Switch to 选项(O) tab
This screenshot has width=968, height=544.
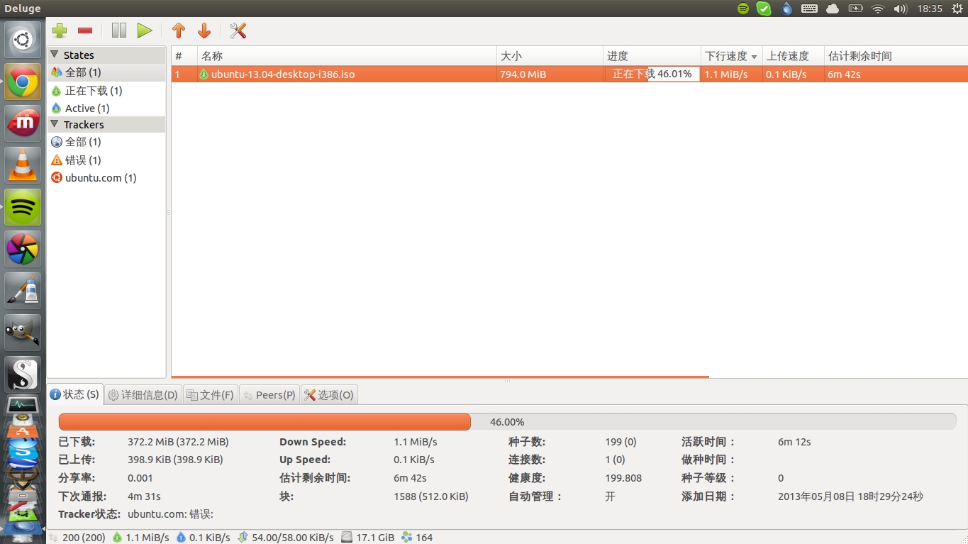[x=328, y=395]
